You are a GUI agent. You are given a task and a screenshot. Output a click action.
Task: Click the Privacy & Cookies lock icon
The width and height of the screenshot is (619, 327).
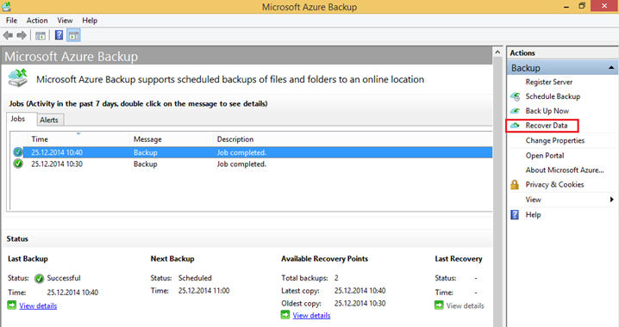pos(515,185)
